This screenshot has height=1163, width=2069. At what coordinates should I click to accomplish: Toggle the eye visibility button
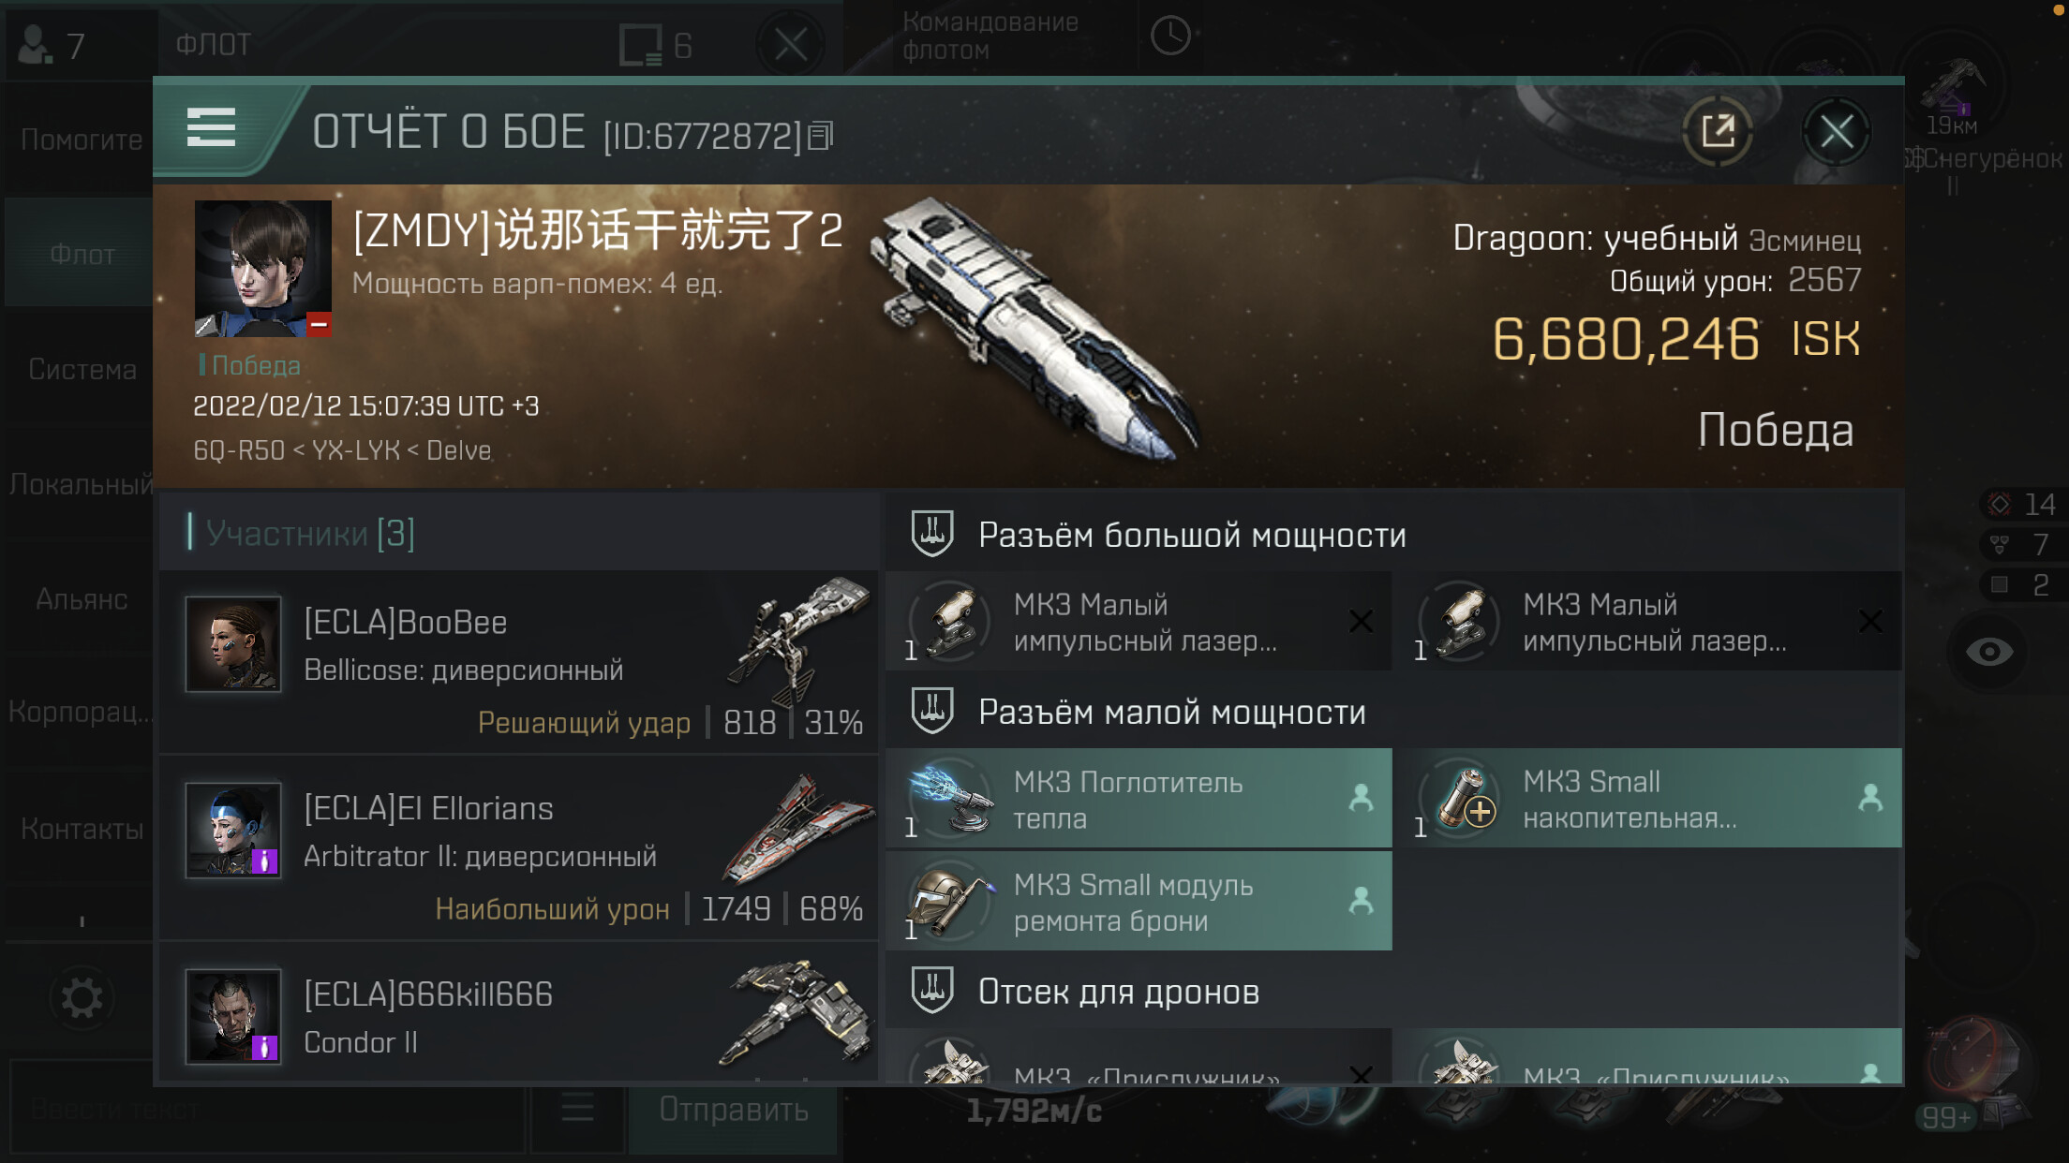click(x=1988, y=652)
